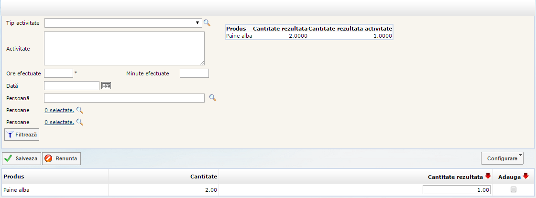The image size is (536, 198).
Task: Tick the Adauga checkbox for Paine alba
Action: [x=514, y=189]
